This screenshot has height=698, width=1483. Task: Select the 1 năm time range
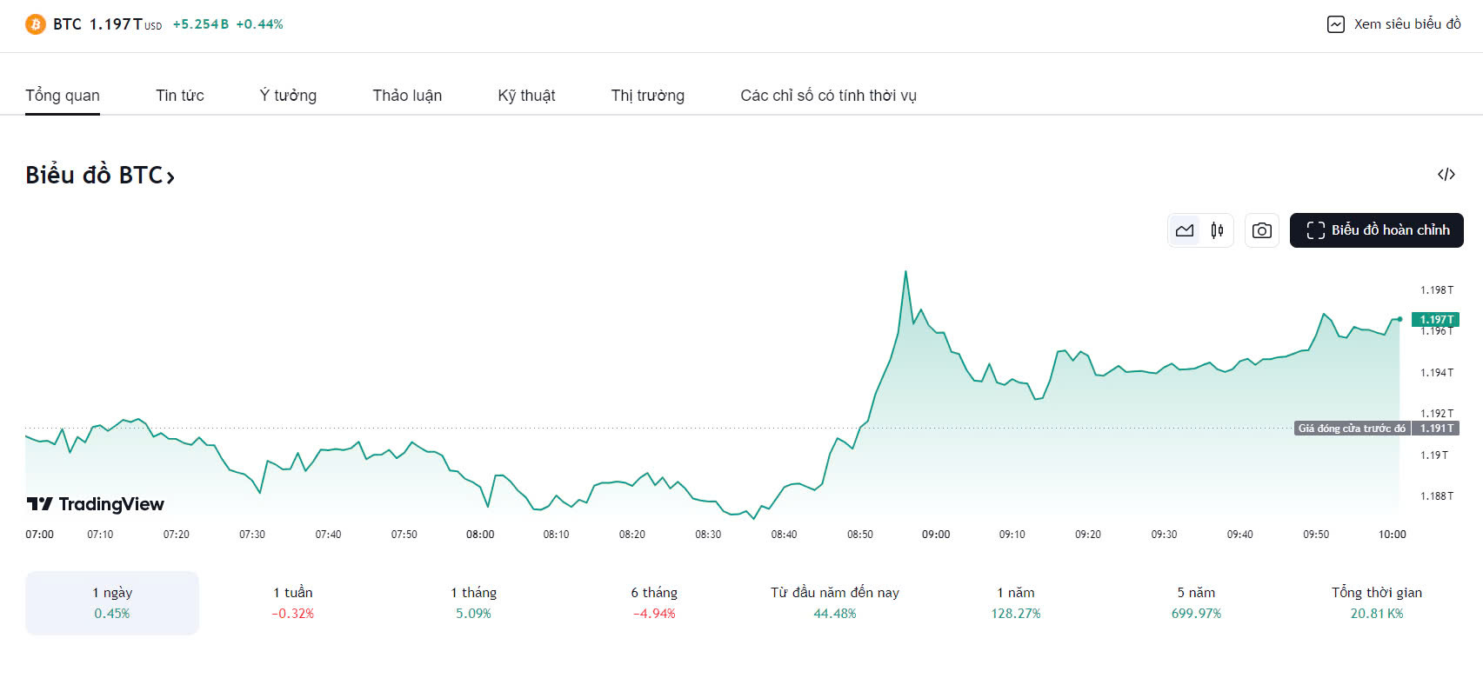(1016, 603)
